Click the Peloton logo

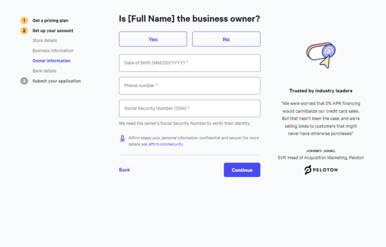[321, 169]
